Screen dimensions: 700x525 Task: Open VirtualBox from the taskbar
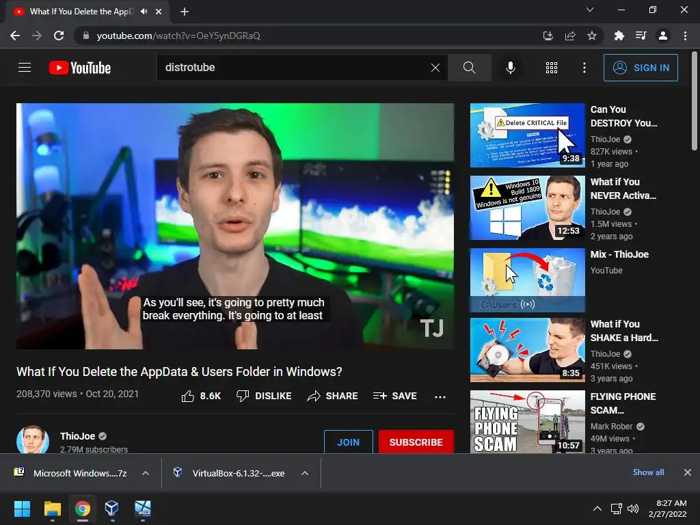click(x=111, y=509)
